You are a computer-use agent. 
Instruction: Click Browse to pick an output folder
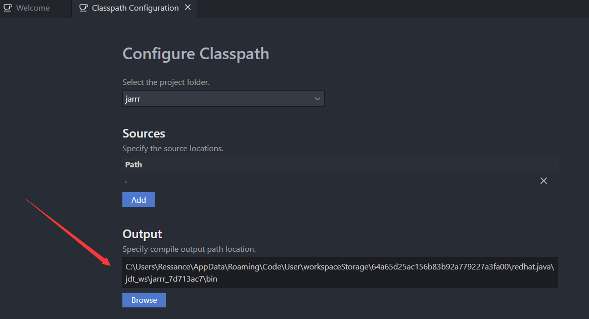tap(144, 300)
